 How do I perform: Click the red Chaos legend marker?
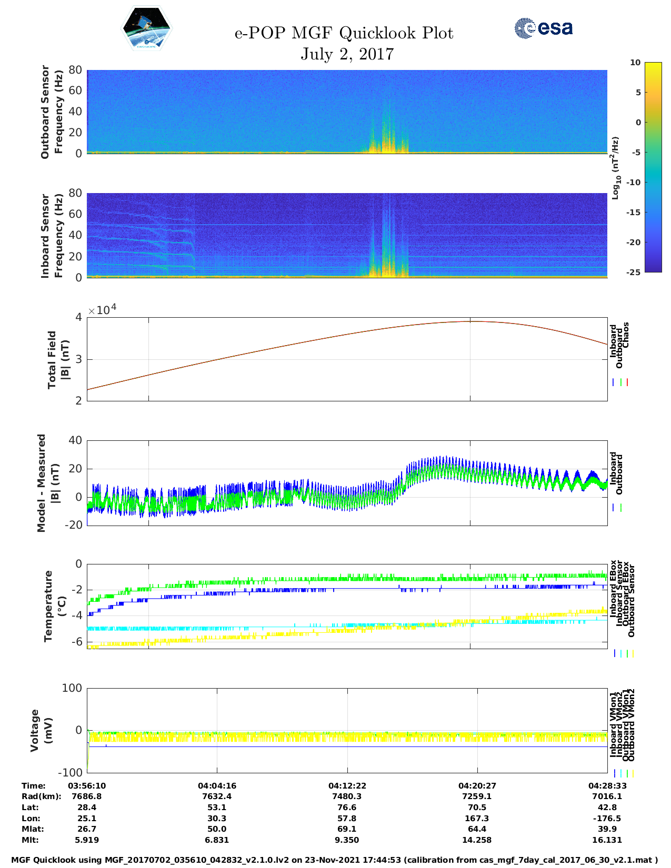[x=627, y=382]
